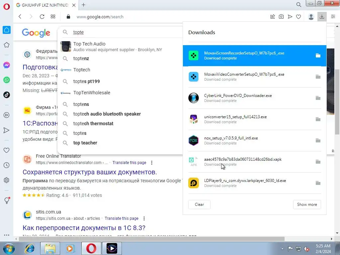Open WhatsApp in the sidebar
This screenshot has width=340, height=255.
click(x=7, y=80)
